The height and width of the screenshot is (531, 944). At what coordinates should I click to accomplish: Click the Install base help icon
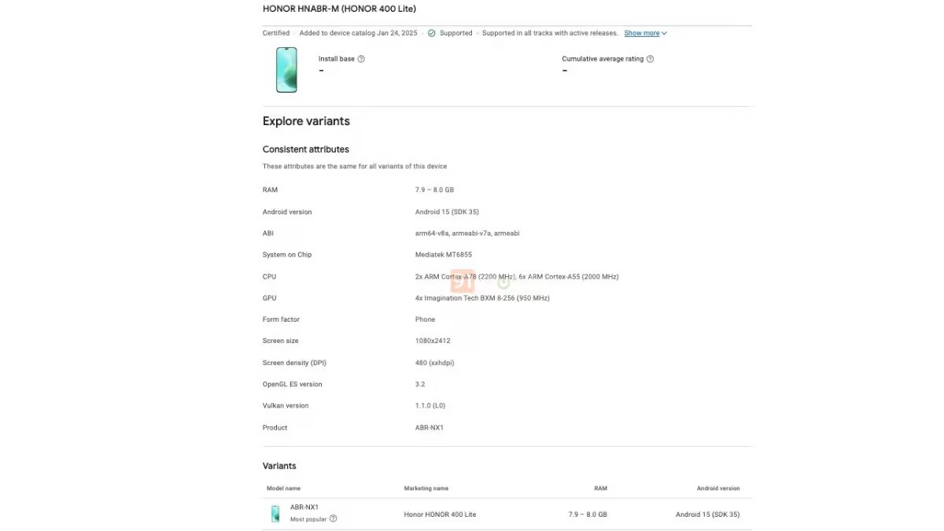pos(361,58)
